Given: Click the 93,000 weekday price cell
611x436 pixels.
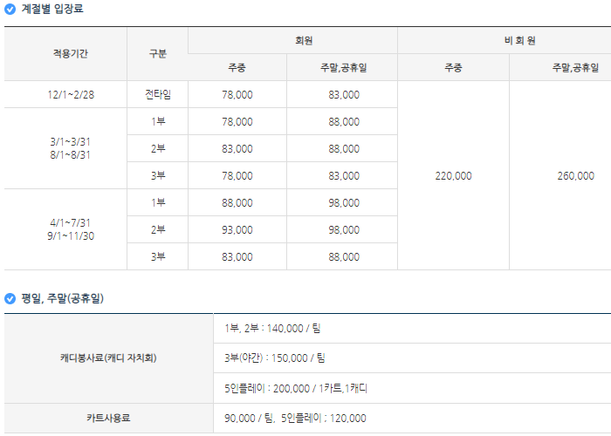Looking at the screenshot, I should coord(237,229).
